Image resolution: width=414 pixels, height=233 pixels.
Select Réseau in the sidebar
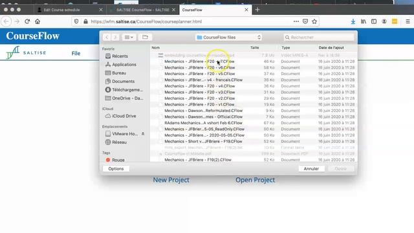click(119, 142)
